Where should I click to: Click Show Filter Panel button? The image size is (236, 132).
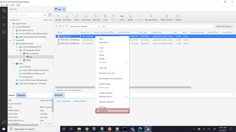225,26
